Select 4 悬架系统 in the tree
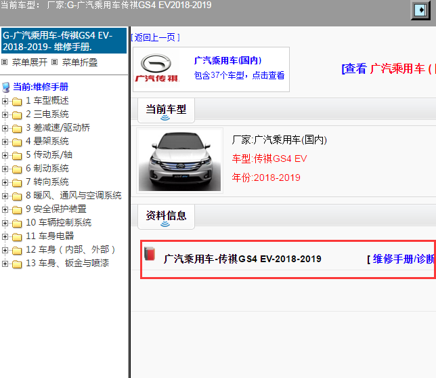Image resolution: width=436 pixels, height=378 pixels. [x=47, y=142]
